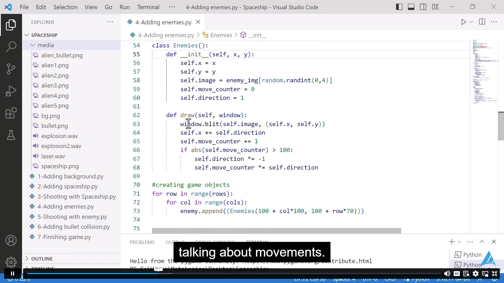The height and width of the screenshot is (283, 504).
Task: Toggle the primary sidebar visibility
Action: point(399,7)
